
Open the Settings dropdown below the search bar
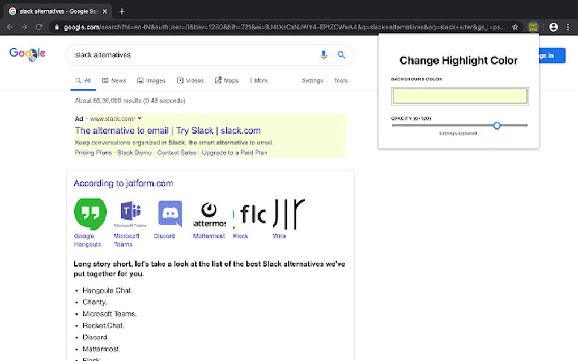[x=312, y=80]
